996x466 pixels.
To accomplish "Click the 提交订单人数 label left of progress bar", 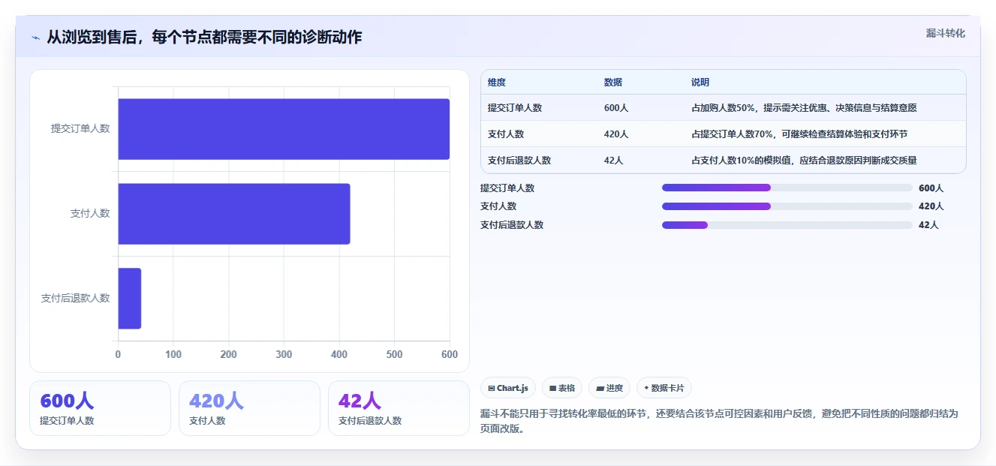I will [x=507, y=188].
